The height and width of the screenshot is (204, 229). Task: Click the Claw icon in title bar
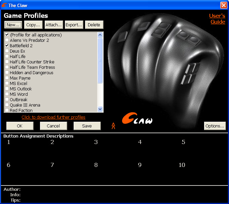(x=4, y=5)
